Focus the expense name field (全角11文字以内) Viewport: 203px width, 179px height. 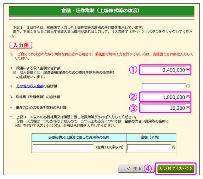(63, 147)
